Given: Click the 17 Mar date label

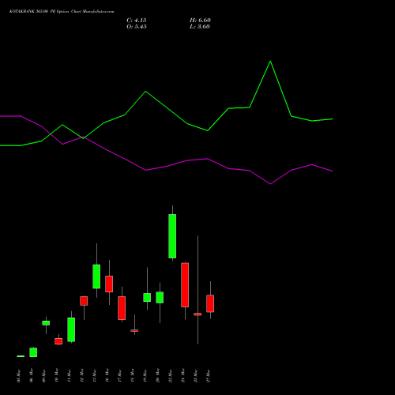Looking at the screenshot, I should (x=119, y=376).
